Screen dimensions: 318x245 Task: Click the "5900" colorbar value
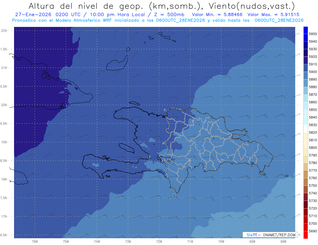click(x=313, y=72)
